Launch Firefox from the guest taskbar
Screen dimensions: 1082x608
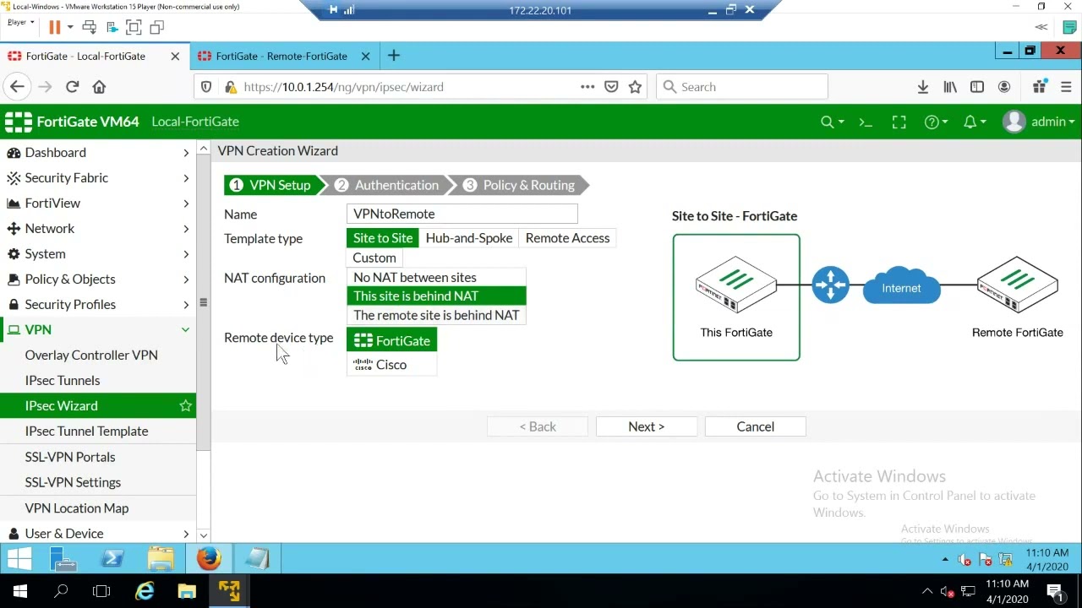click(x=209, y=559)
